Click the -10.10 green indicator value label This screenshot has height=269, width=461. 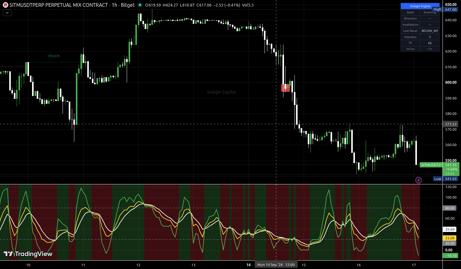[x=451, y=256]
